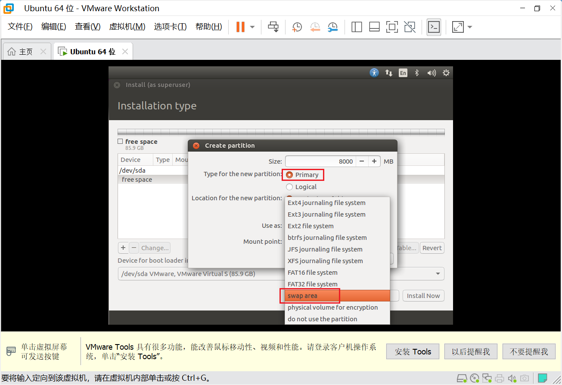Click the partition Size input field
Screen dimensions: 562x385
pos(320,161)
